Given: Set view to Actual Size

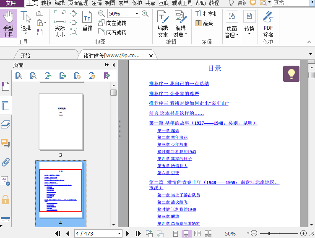Looking at the screenshot, I should click(60, 24).
